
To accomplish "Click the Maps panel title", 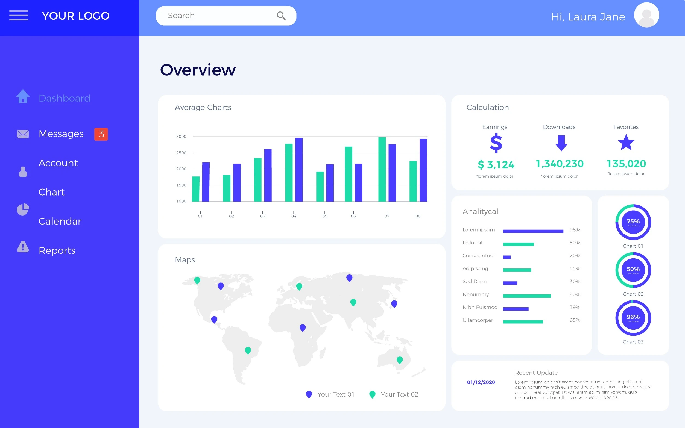I will 185,260.
